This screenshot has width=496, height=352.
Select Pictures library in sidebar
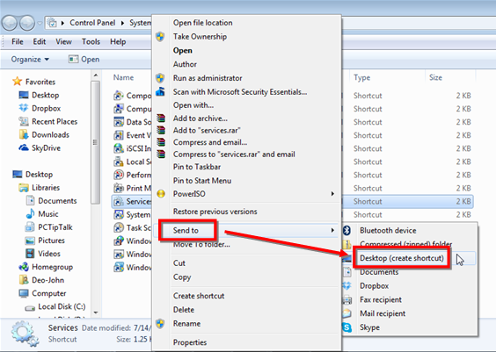pyautogui.click(x=51, y=241)
